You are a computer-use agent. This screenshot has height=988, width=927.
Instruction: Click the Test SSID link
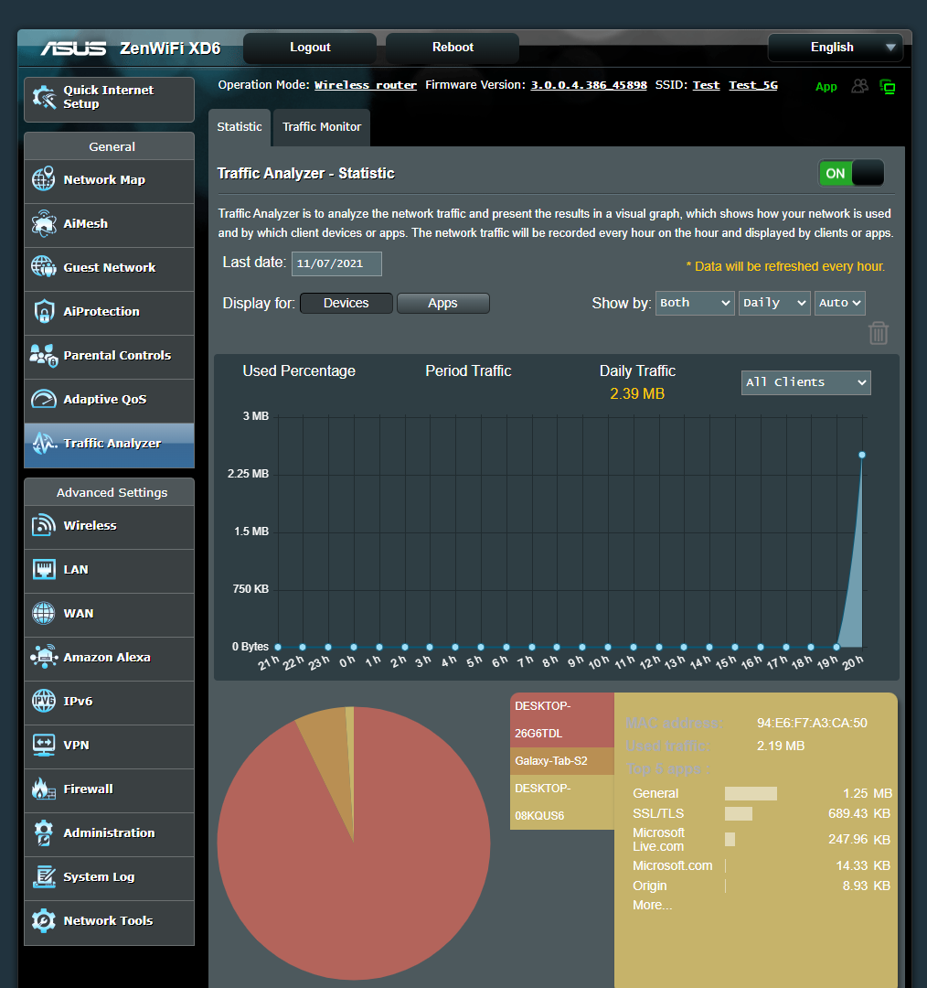pos(706,85)
